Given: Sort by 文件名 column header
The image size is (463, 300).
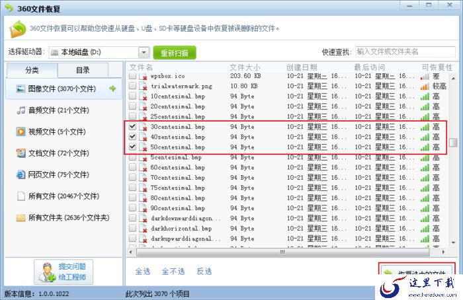Looking at the screenshot, I should (141, 67).
